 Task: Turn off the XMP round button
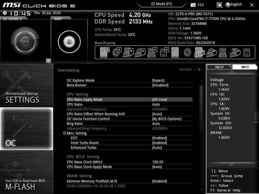69,42
